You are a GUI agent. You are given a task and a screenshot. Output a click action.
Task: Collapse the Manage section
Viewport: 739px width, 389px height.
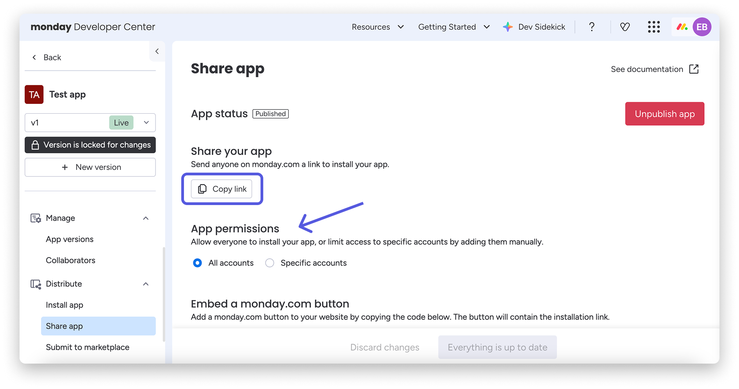pyautogui.click(x=146, y=218)
